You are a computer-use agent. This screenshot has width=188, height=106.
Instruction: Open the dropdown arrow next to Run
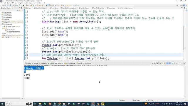pyautogui.click(x=21, y=5)
